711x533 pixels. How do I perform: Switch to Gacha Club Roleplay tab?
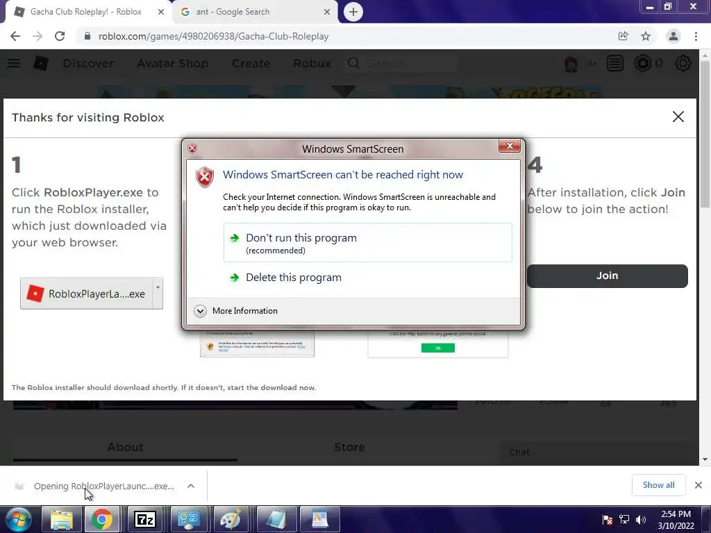tap(86, 12)
